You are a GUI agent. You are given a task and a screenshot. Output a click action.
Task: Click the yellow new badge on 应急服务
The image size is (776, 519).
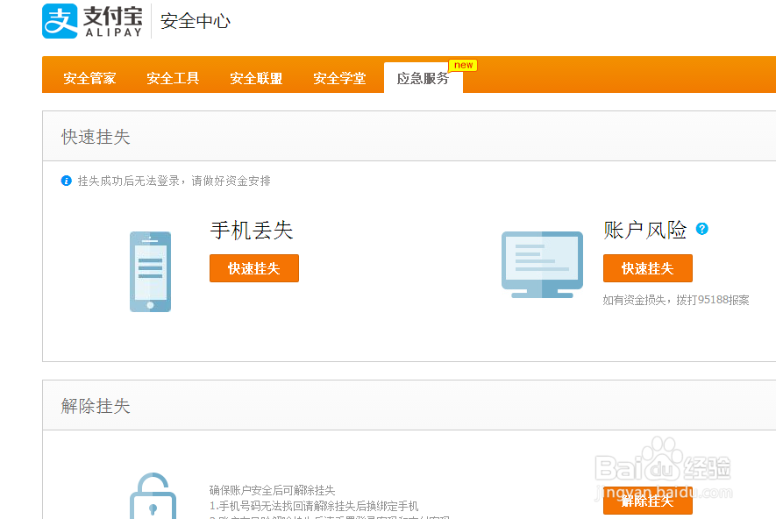[x=463, y=65]
